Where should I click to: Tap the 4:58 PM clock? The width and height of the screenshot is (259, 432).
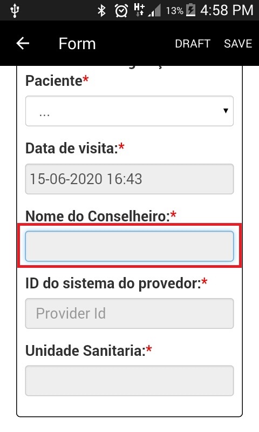click(x=226, y=10)
